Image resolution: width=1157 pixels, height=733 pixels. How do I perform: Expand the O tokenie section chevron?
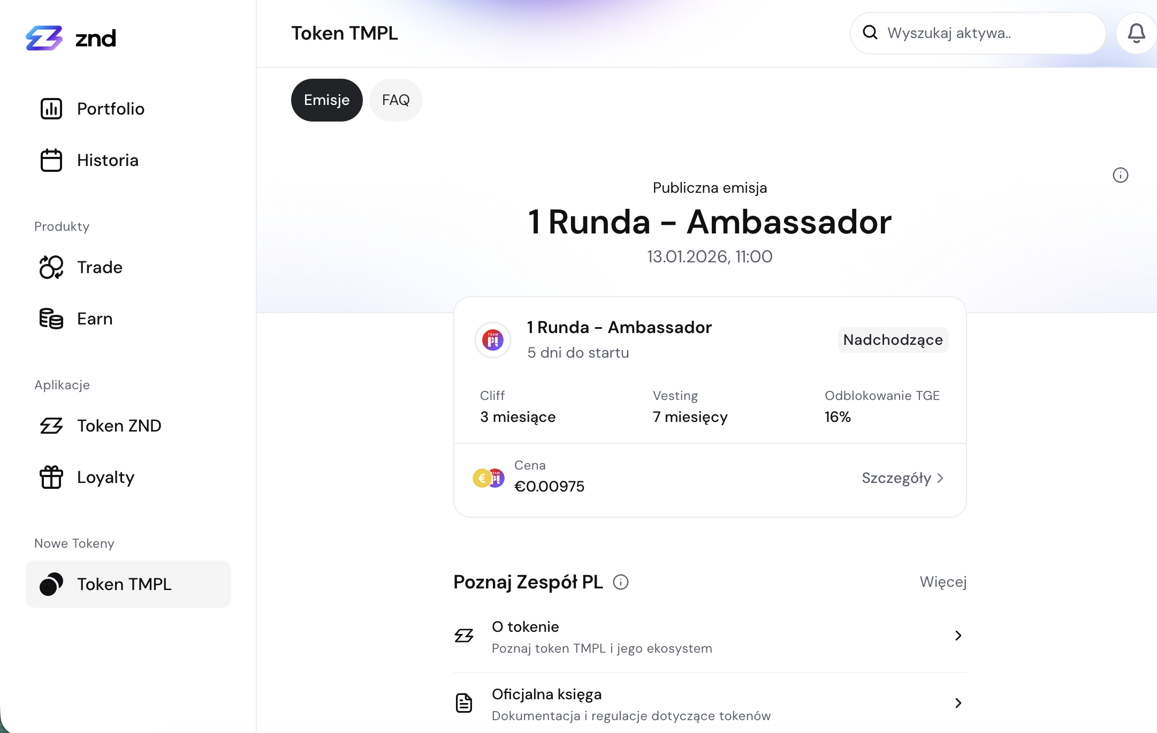tap(957, 636)
